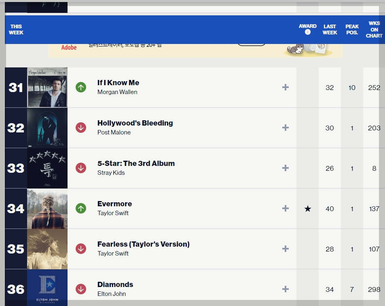This screenshot has width=385, height=306.
Task: Click artist name Morgan Wallen
Action: click(x=117, y=92)
